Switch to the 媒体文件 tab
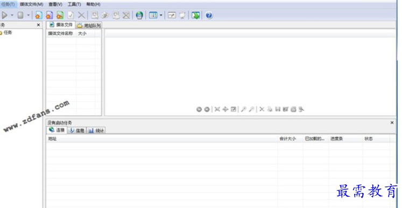This screenshot has width=402, height=208. 61,25
